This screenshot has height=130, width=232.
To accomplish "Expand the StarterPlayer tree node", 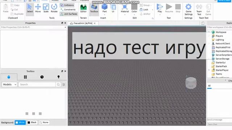I will tap(209, 70).
